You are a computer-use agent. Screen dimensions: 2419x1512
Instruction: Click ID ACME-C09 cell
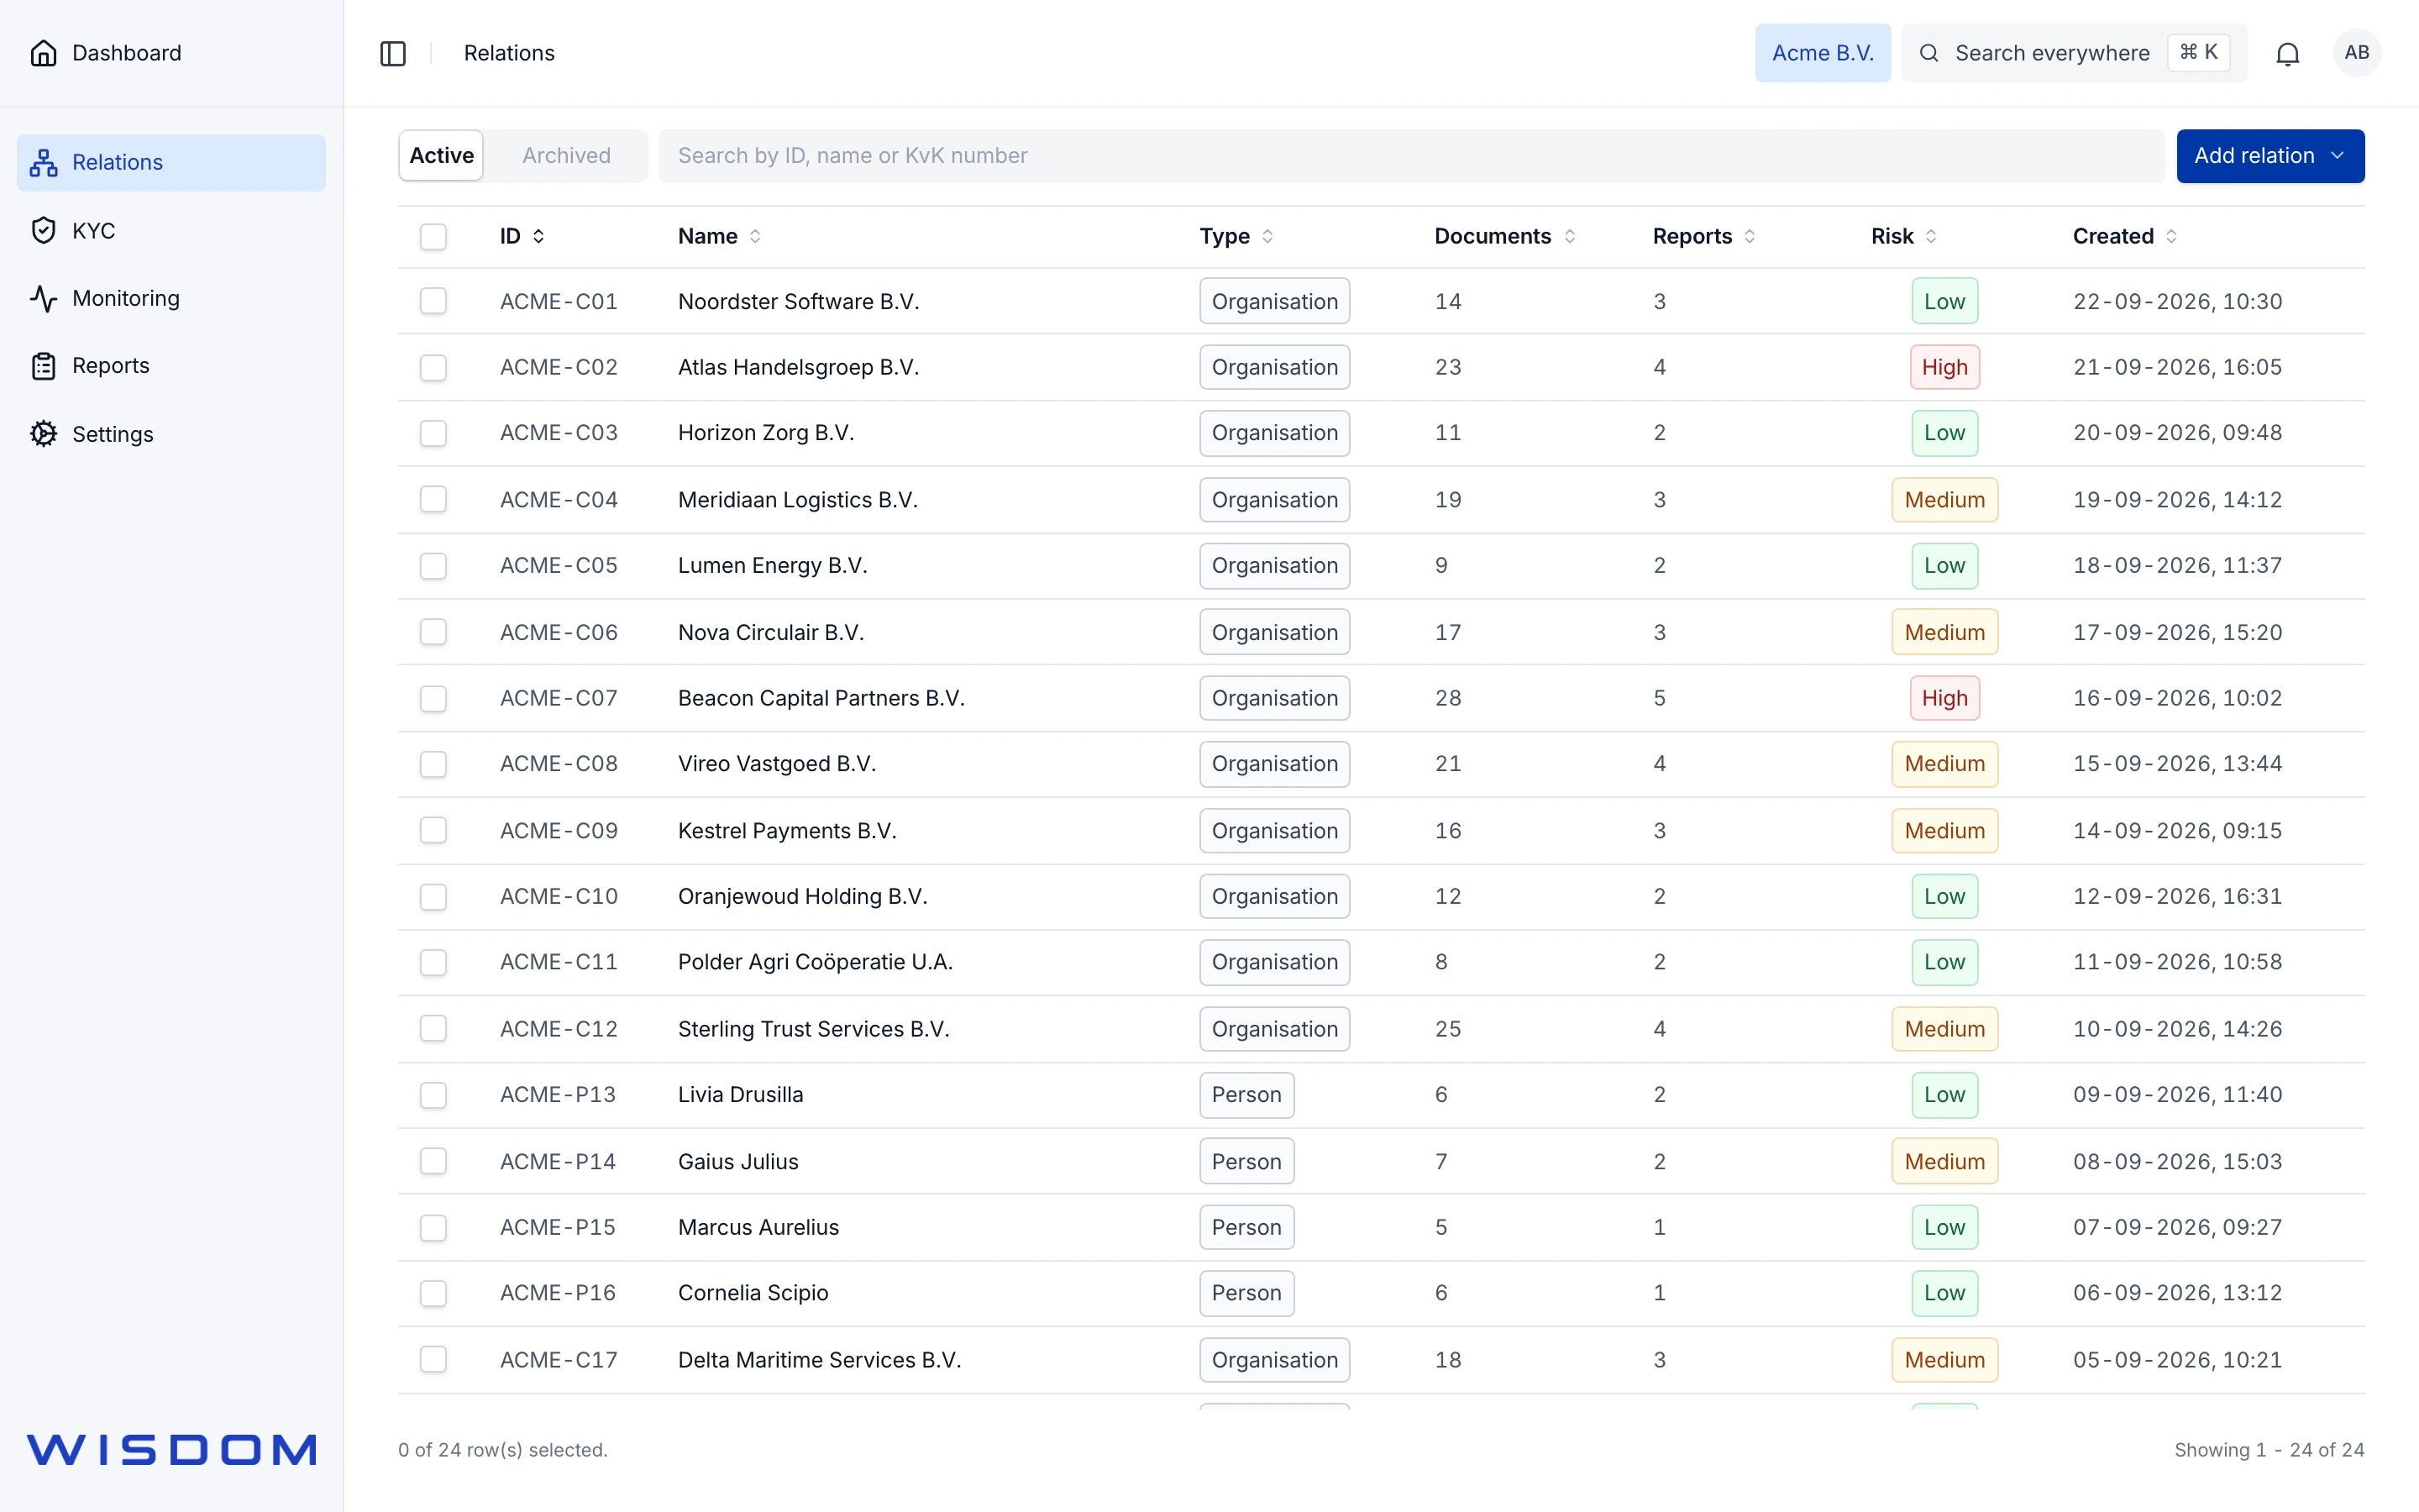coord(559,830)
